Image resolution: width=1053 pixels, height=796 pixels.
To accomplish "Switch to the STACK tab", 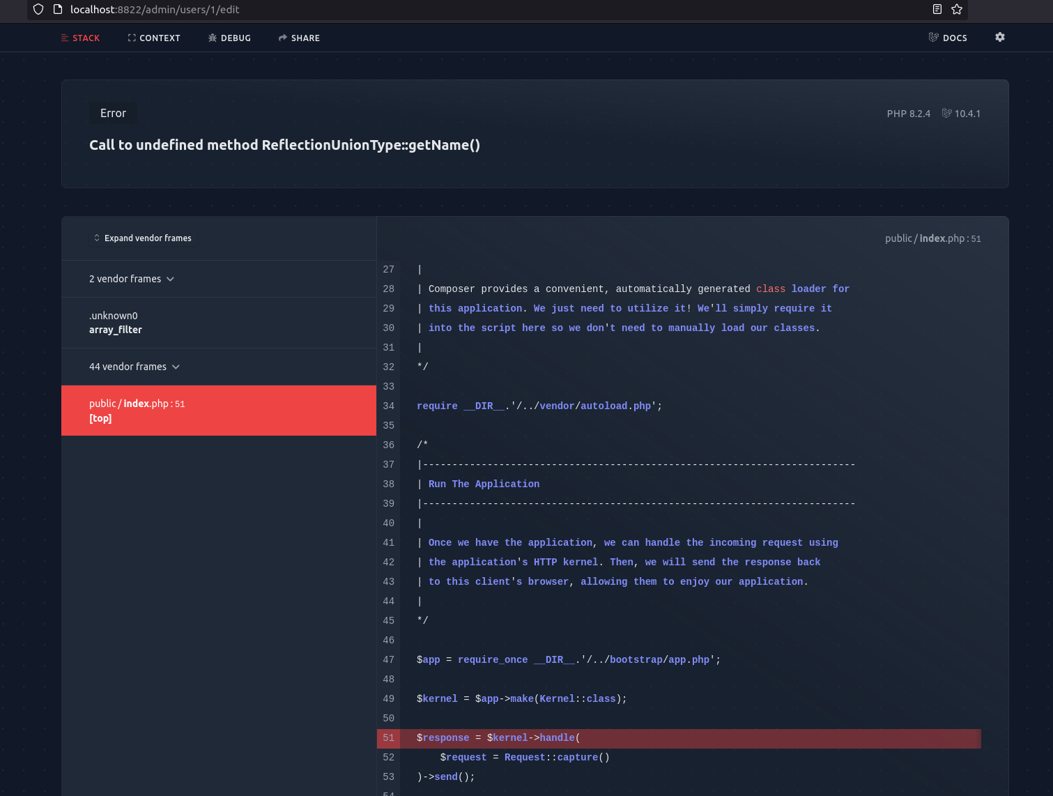I will point(86,38).
